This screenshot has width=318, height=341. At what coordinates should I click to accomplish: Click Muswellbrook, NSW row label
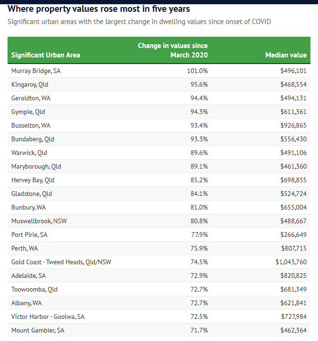coord(39,221)
